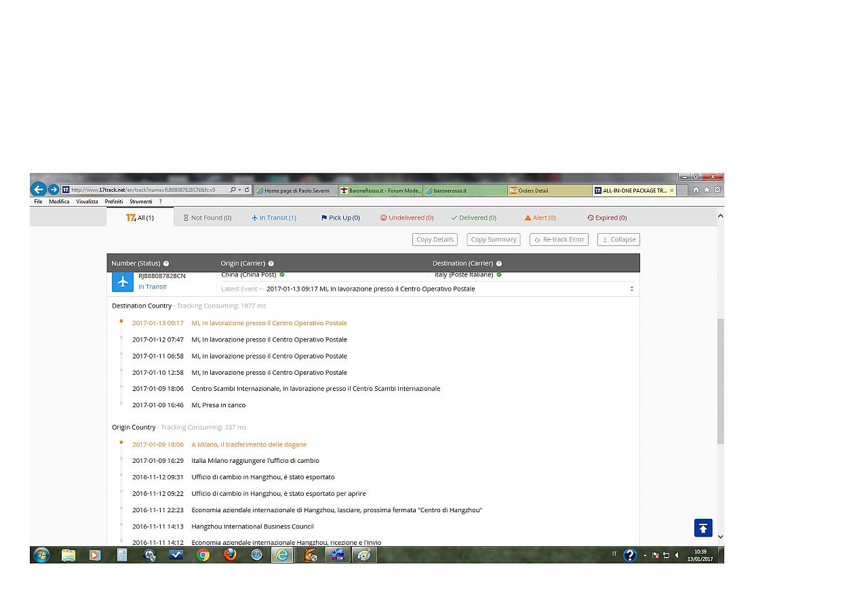Click the help icon next to Destination (Carrier)
Image resolution: width=868 pixels, height=599 pixels.
pyautogui.click(x=499, y=264)
